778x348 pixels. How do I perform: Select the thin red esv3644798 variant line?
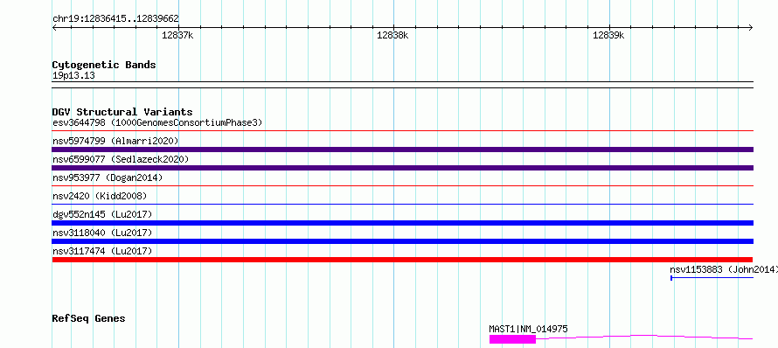click(x=403, y=131)
